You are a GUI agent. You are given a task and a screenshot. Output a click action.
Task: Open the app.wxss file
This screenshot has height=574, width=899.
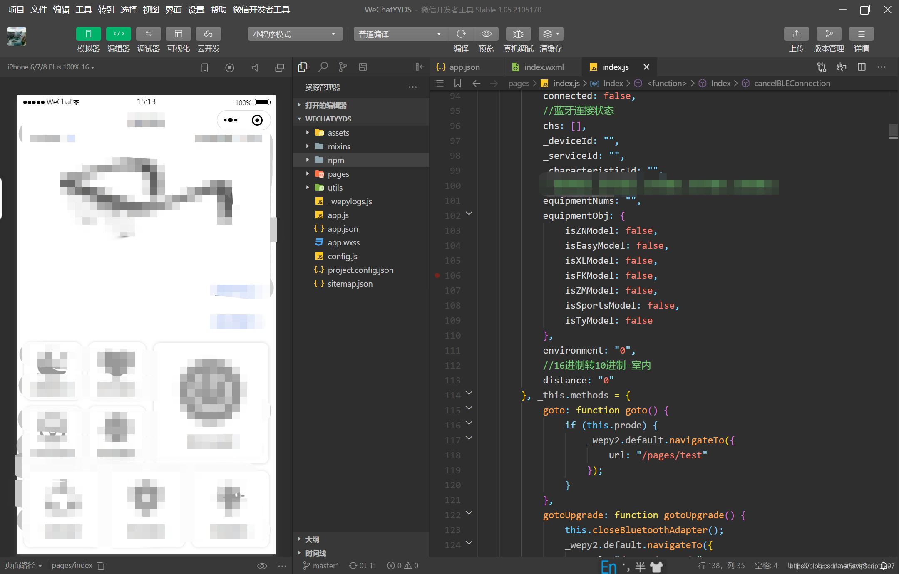pos(361,242)
